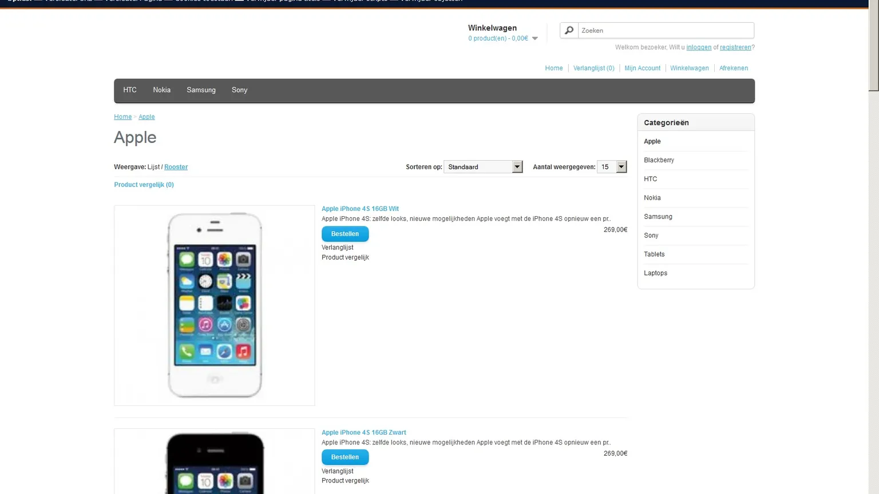Select Blackberry in the Categorieën sidebar
This screenshot has height=494, width=879.
659,160
